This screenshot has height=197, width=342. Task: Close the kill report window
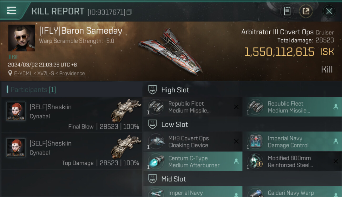pos(329,11)
